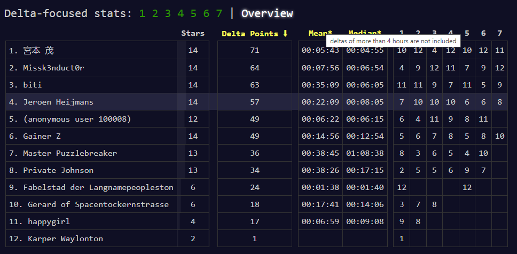Click median time 00:06:54
The height and width of the screenshot is (254, 517).
(365, 68)
